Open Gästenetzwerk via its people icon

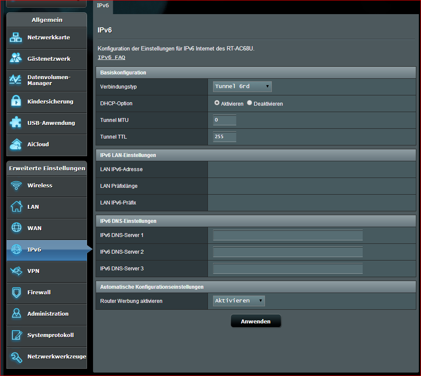tap(16, 59)
